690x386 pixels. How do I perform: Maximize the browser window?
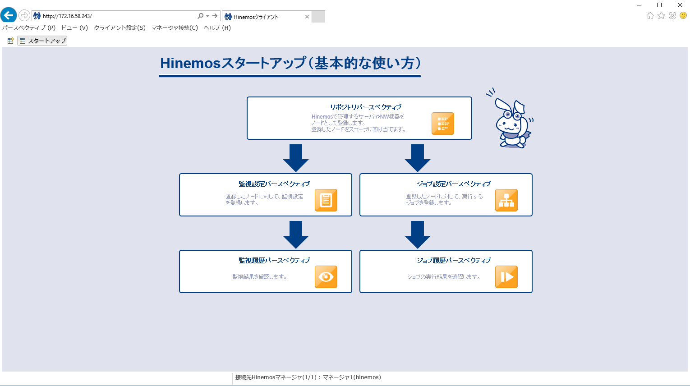pyautogui.click(x=659, y=5)
